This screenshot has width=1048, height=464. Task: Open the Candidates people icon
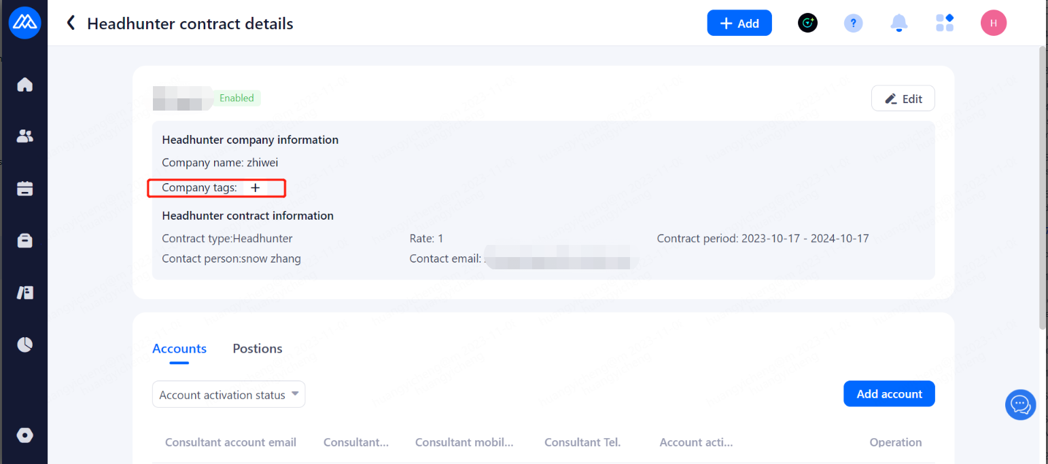(25, 136)
